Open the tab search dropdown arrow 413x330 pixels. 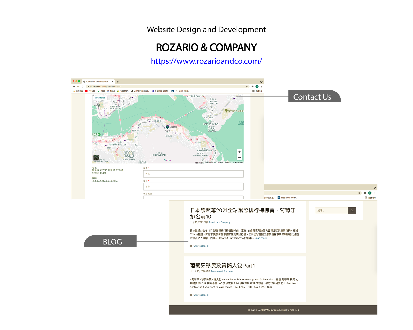pyautogui.click(x=261, y=82)
